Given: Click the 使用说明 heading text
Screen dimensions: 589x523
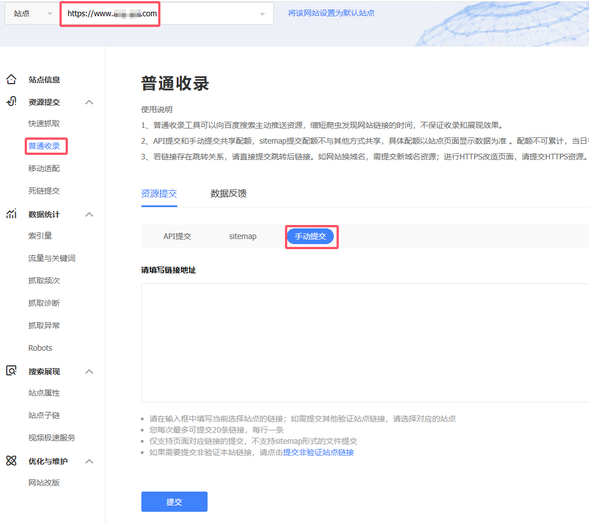Looking at the screenshot, I should [x=157, y=109].
